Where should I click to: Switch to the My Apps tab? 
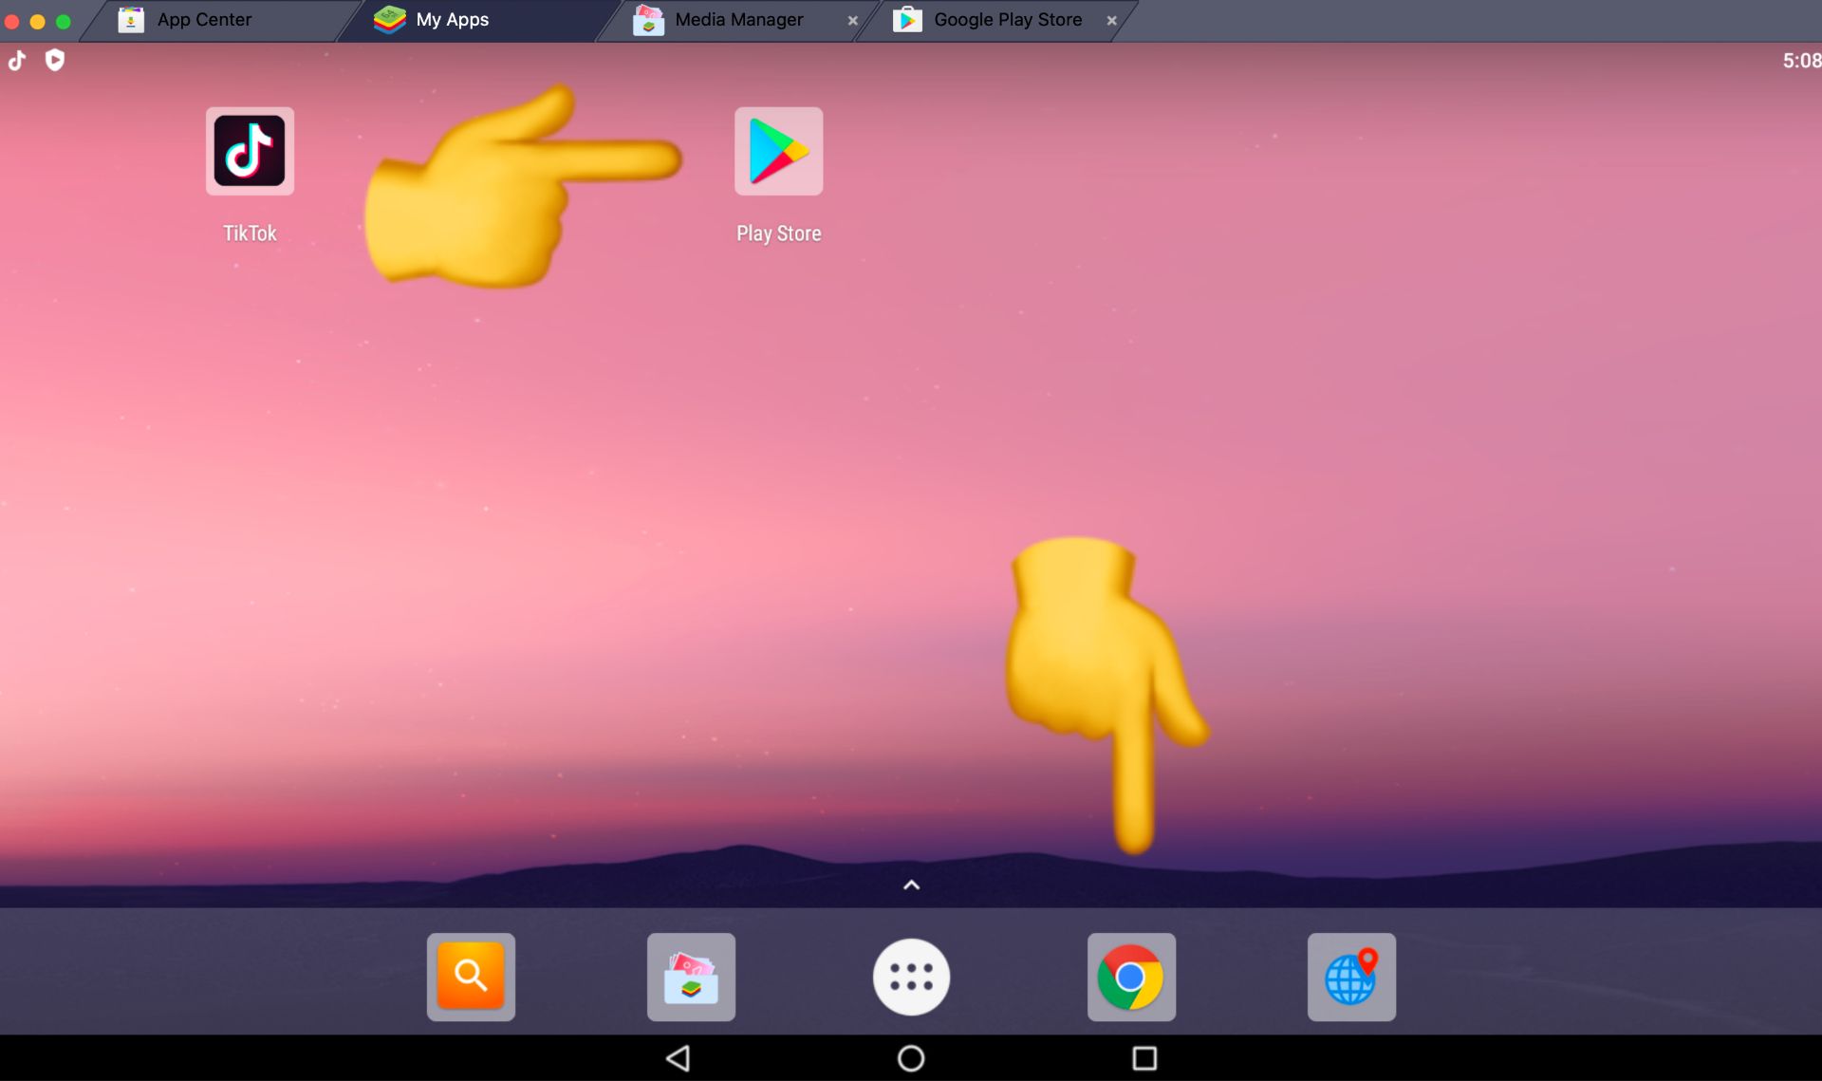tap(452, 20)
